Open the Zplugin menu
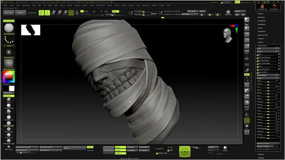285x160 pixels. click(154, 5)
